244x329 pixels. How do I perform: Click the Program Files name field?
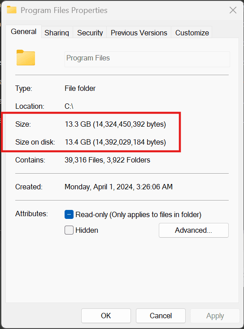[147, 59]
